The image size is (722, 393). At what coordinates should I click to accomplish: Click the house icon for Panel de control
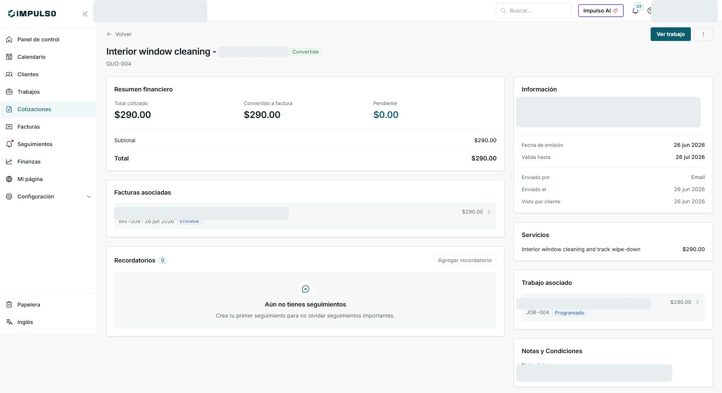pos(9,39)
